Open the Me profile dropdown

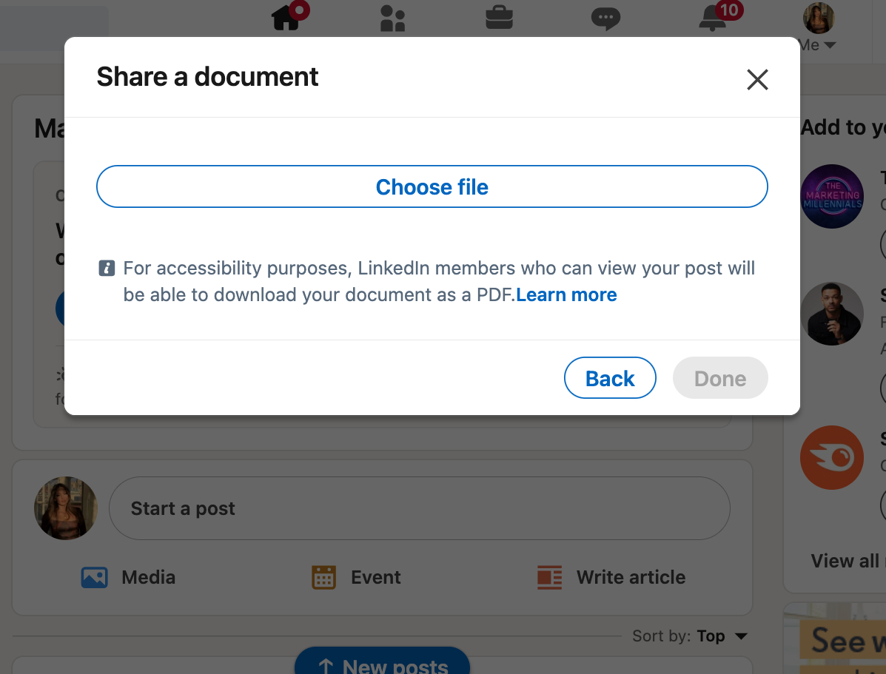818,18
